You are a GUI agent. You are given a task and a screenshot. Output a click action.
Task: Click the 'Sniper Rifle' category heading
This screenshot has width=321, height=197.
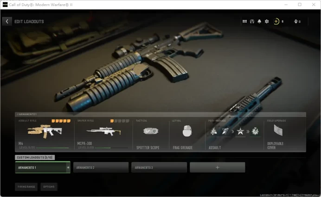click(x=85, y=121)
